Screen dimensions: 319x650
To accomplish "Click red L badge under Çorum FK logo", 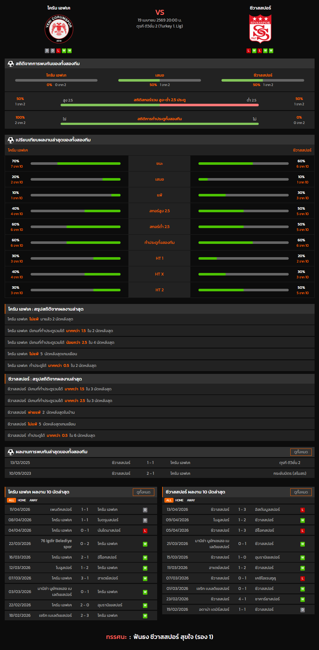I will pos(58,51).
